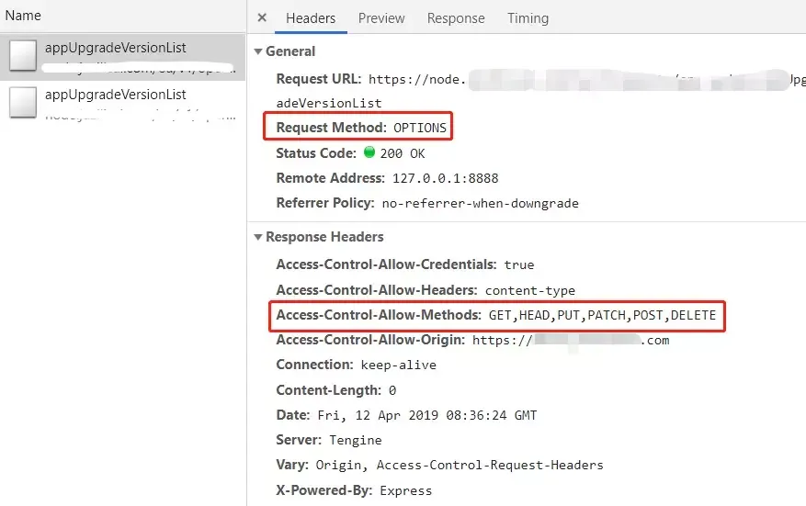Click the Server Tengine header value

pyautogui.click(x=355, y=440)
